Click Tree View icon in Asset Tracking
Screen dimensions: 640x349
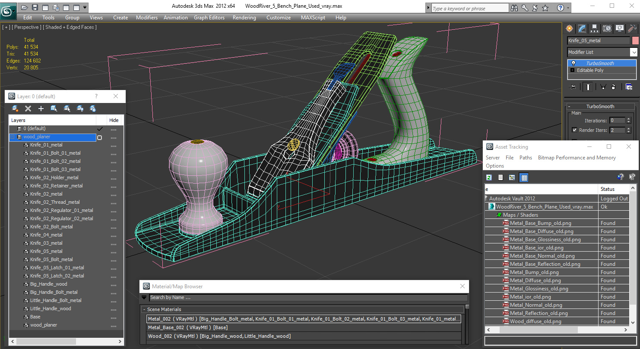coord(512,178)
